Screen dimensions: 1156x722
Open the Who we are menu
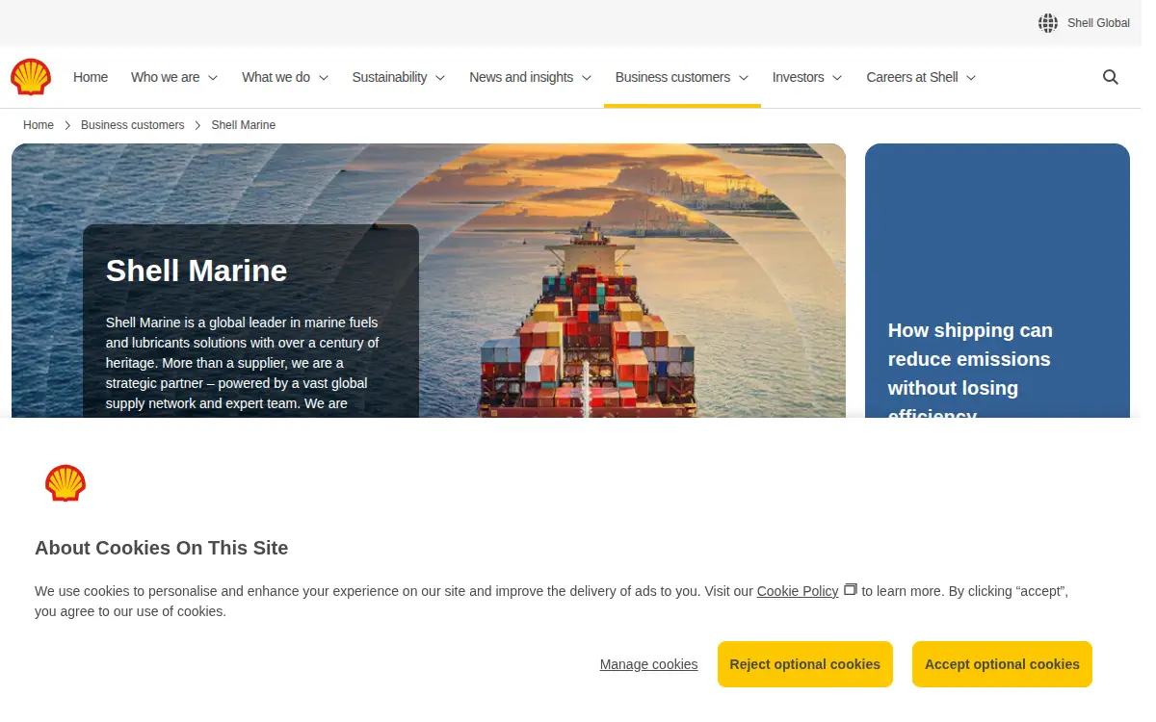(174, 77)
